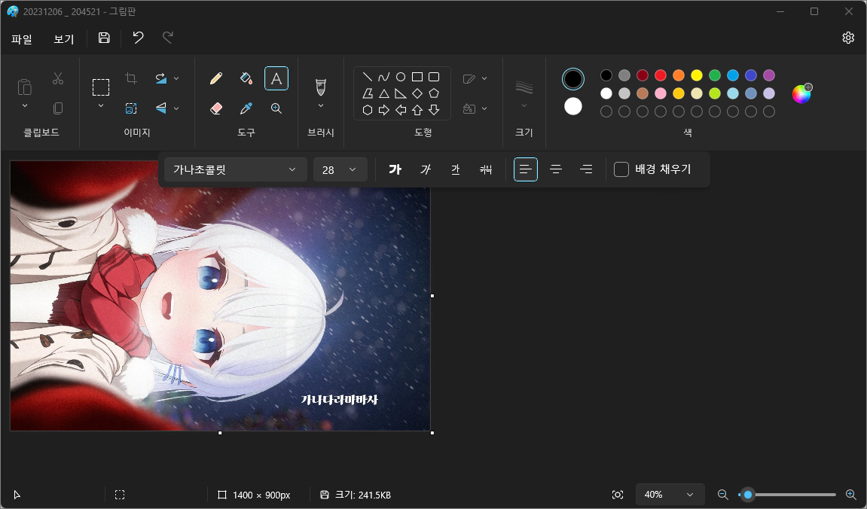
Task: Expand the Paste options arrow
Action: [24, 105]
